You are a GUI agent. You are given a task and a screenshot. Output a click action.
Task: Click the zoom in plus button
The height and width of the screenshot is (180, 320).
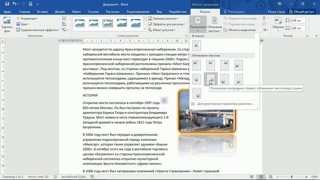tap(306, 176)
